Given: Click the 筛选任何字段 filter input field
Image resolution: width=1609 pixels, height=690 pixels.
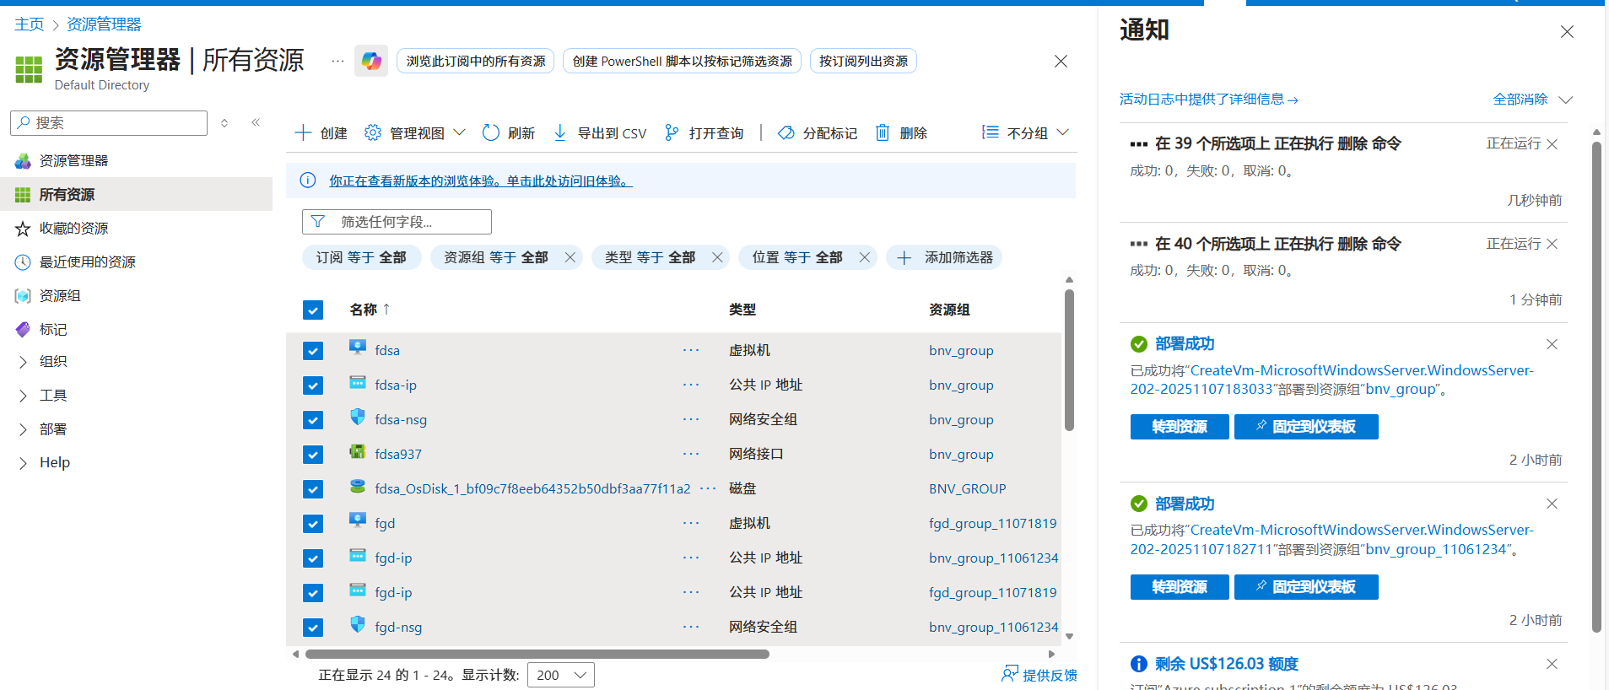Looking at the screenshot, I should click(397, 222).
